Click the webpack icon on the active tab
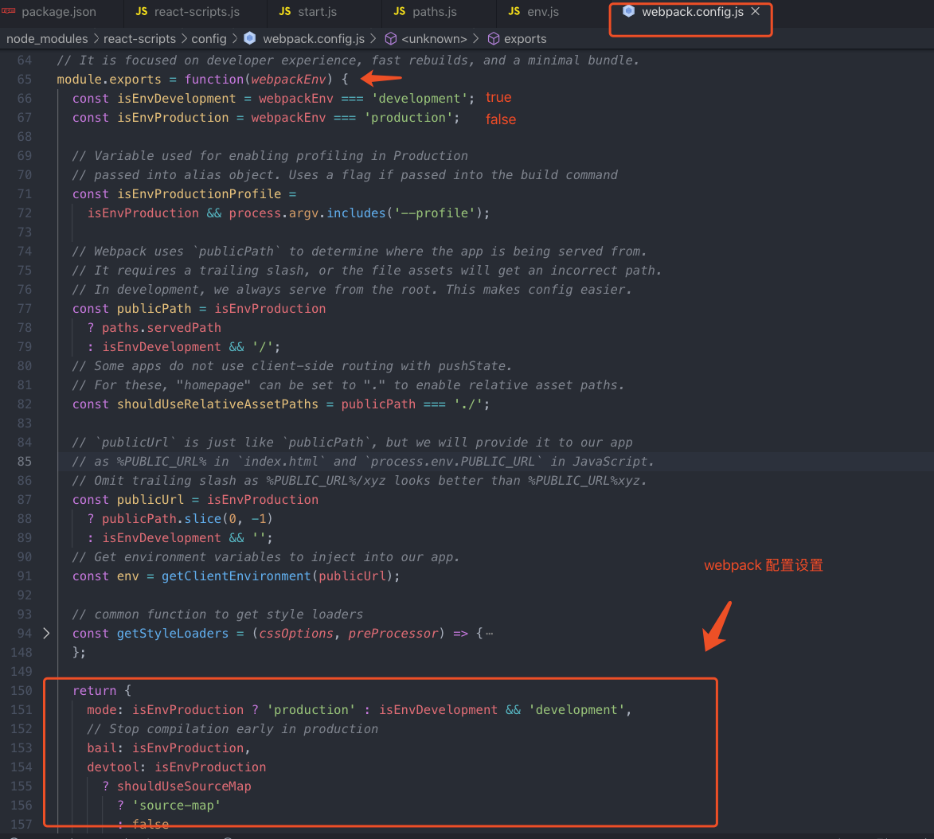This screenshot has height=839, width=934. [629, 11]
